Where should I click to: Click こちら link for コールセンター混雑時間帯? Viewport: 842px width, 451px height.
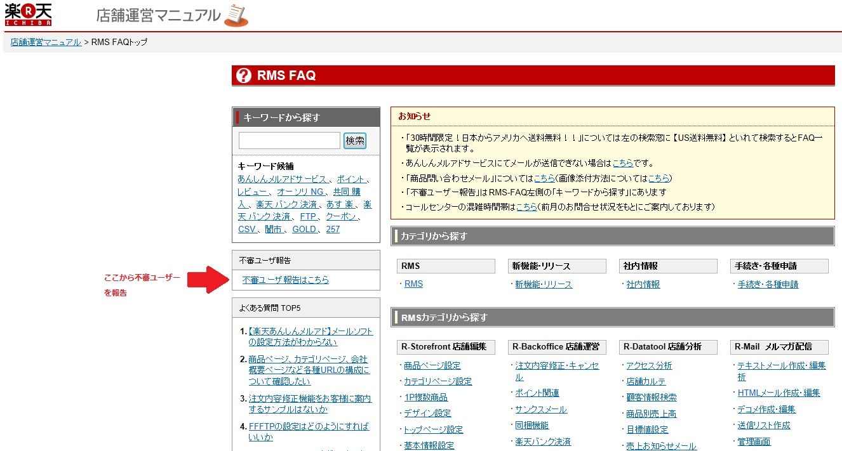click(526, 207)
